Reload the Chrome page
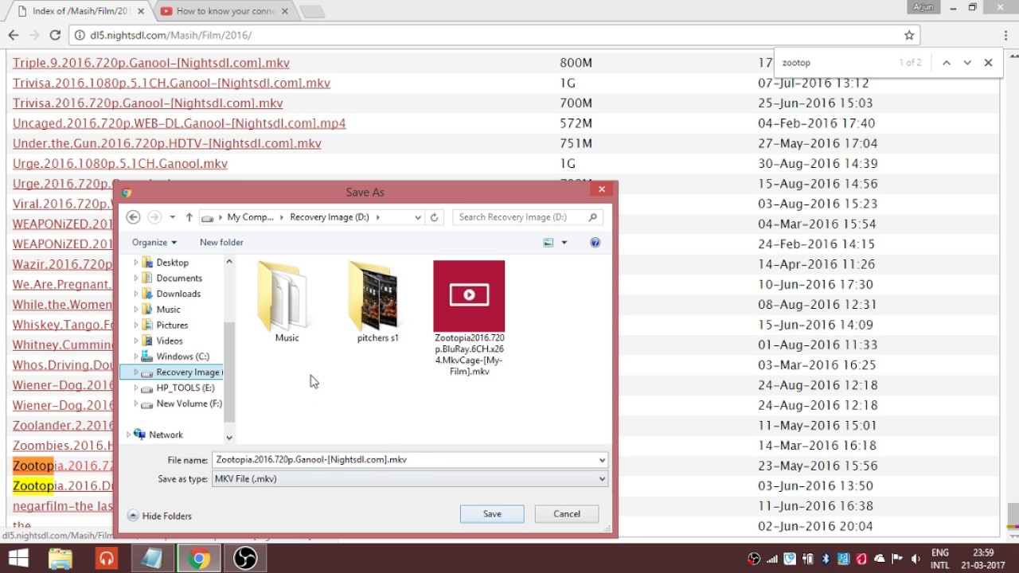Screen dimensions: 1019x573 point(55,35)
